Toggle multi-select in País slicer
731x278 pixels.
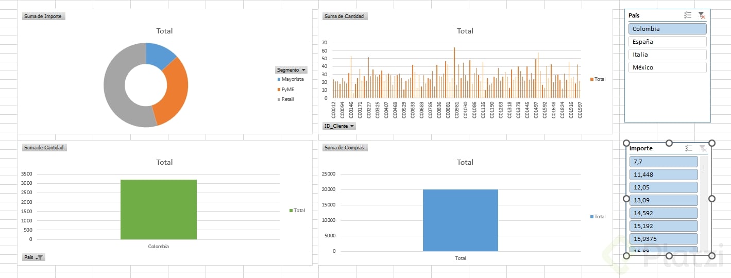click(688, 15)
